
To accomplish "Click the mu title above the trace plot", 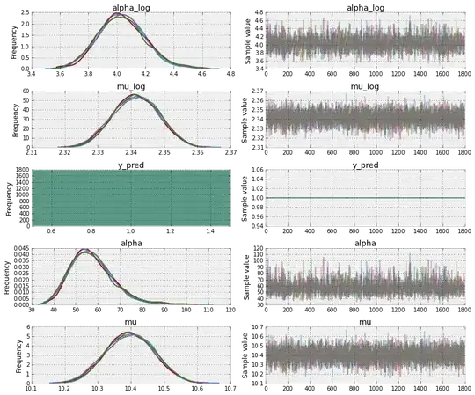I will pos(365,322).
